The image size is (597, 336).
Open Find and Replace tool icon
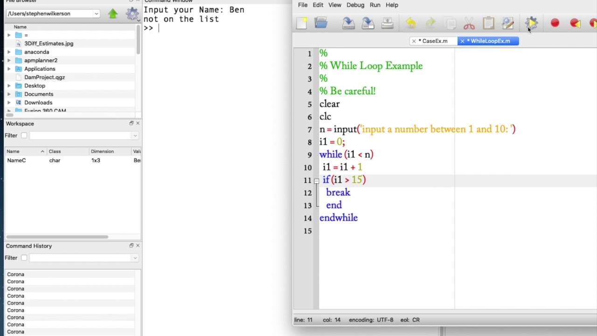508,23
